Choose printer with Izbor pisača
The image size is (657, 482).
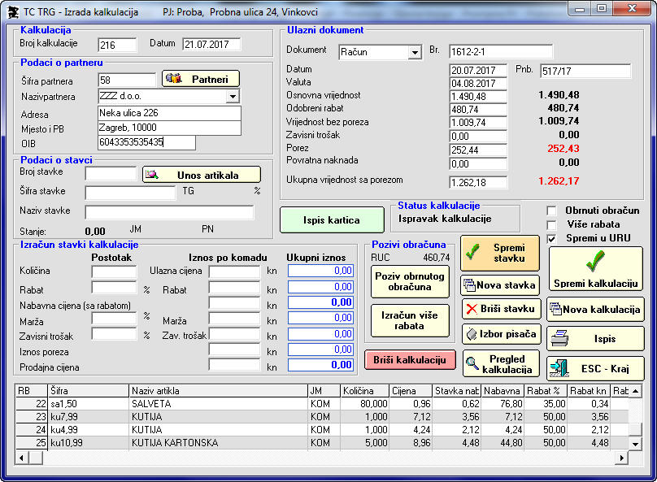click(x=500, y=334)
